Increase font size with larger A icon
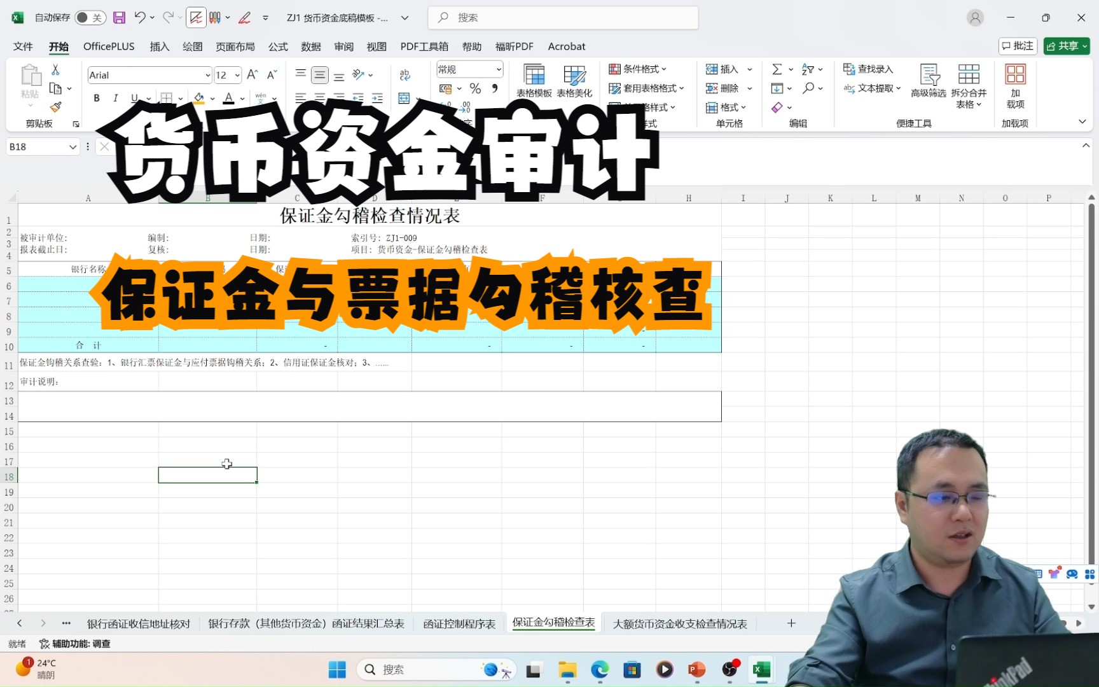This screenshot has width=1099, height=687. pos(252,75)
